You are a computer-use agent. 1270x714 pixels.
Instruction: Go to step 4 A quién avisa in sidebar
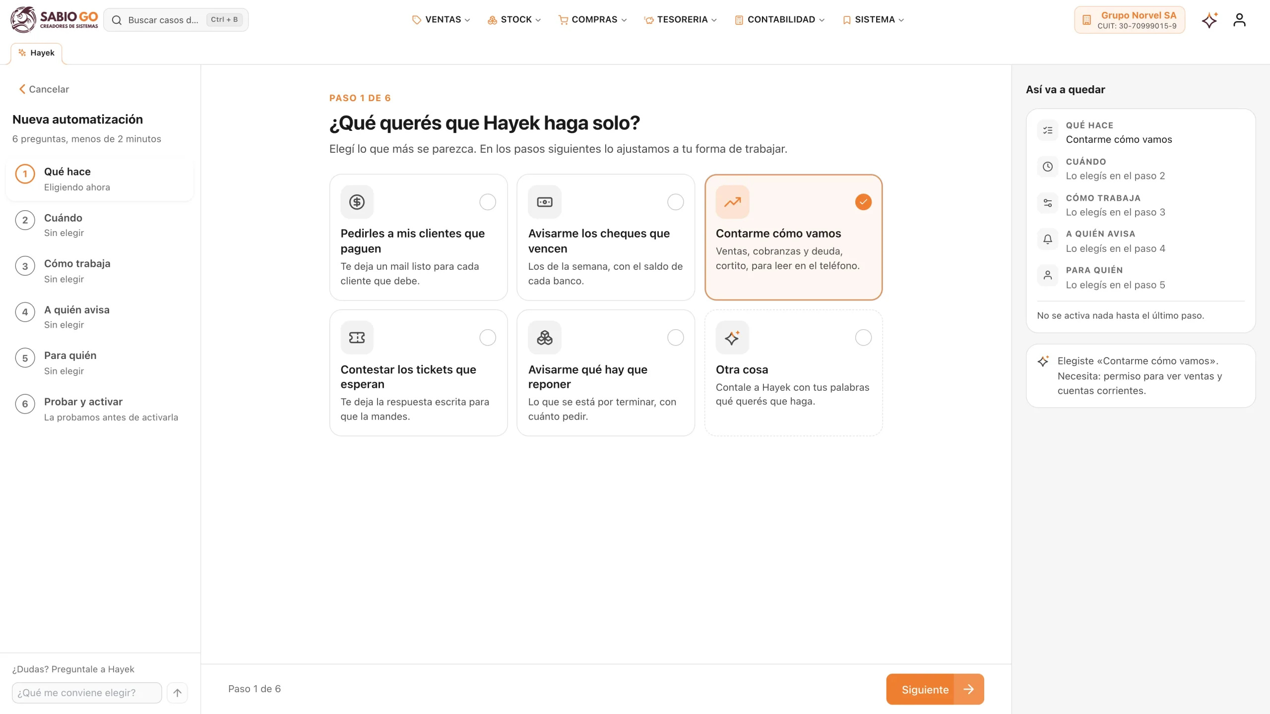click(99, 317)
